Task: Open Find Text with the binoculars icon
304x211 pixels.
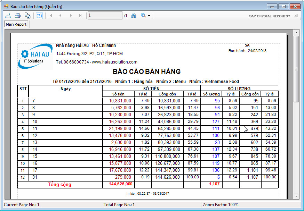Action: [134, 16]
